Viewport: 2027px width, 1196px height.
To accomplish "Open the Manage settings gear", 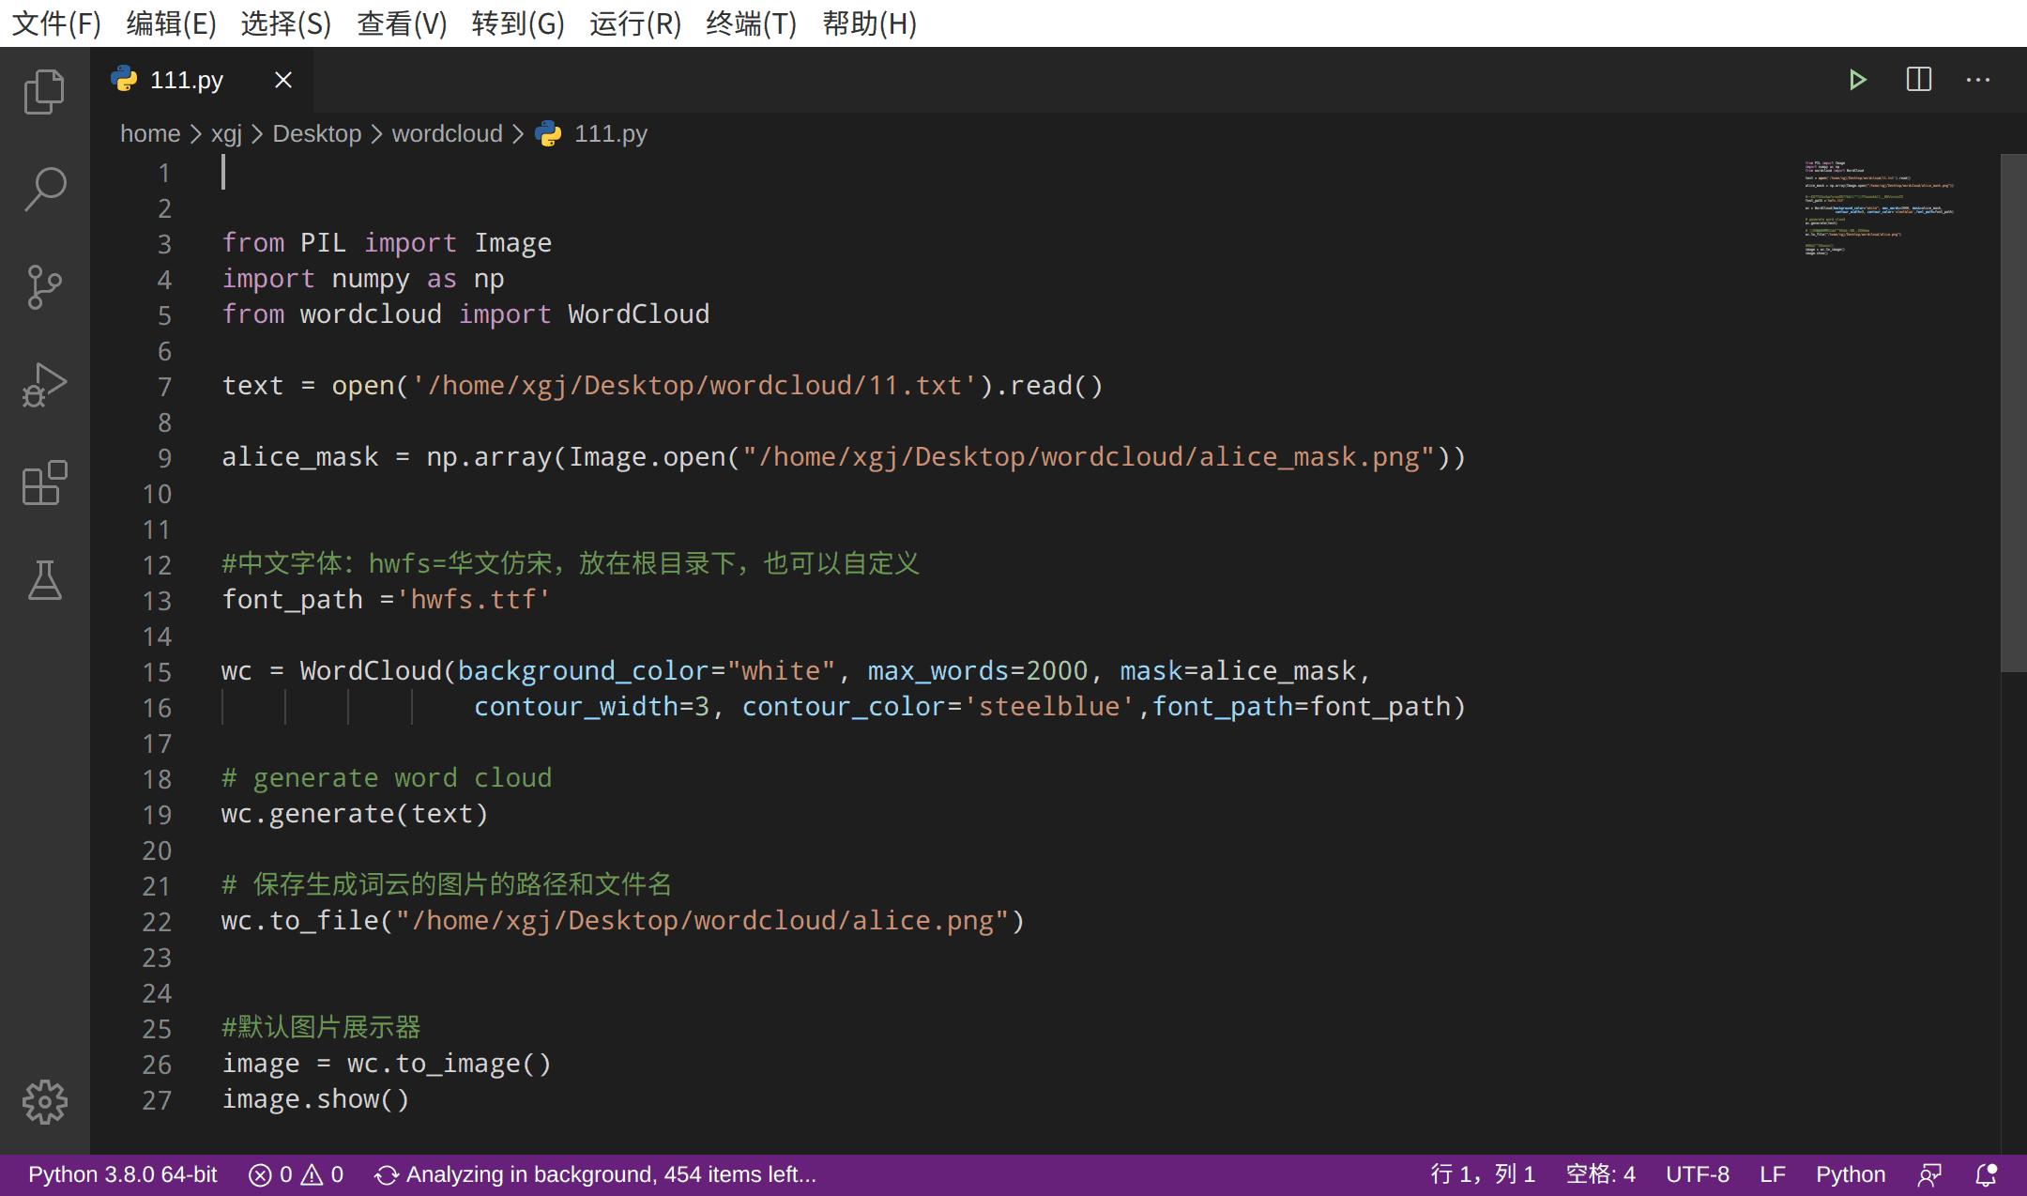I will pos(44,1102).
